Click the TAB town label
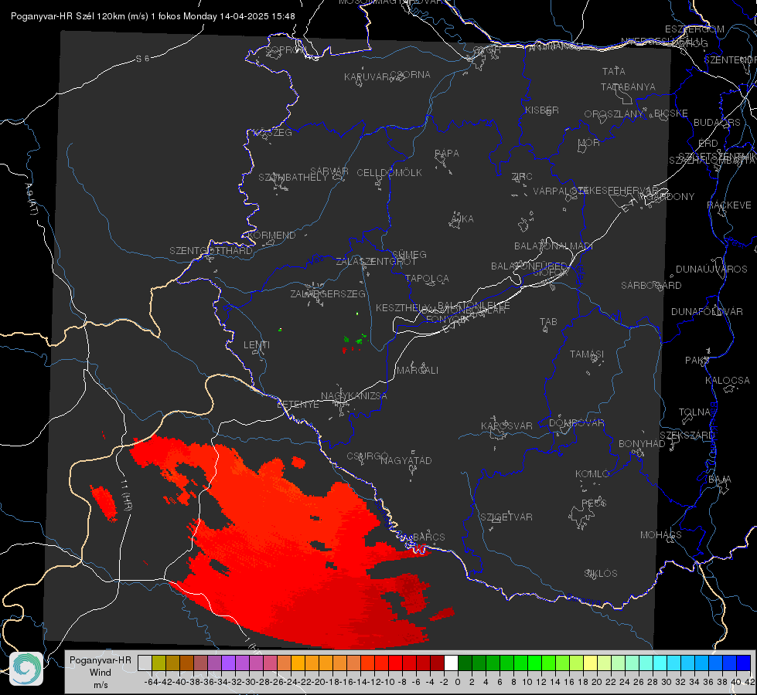 pyautogui.click(x=548, y=322)
